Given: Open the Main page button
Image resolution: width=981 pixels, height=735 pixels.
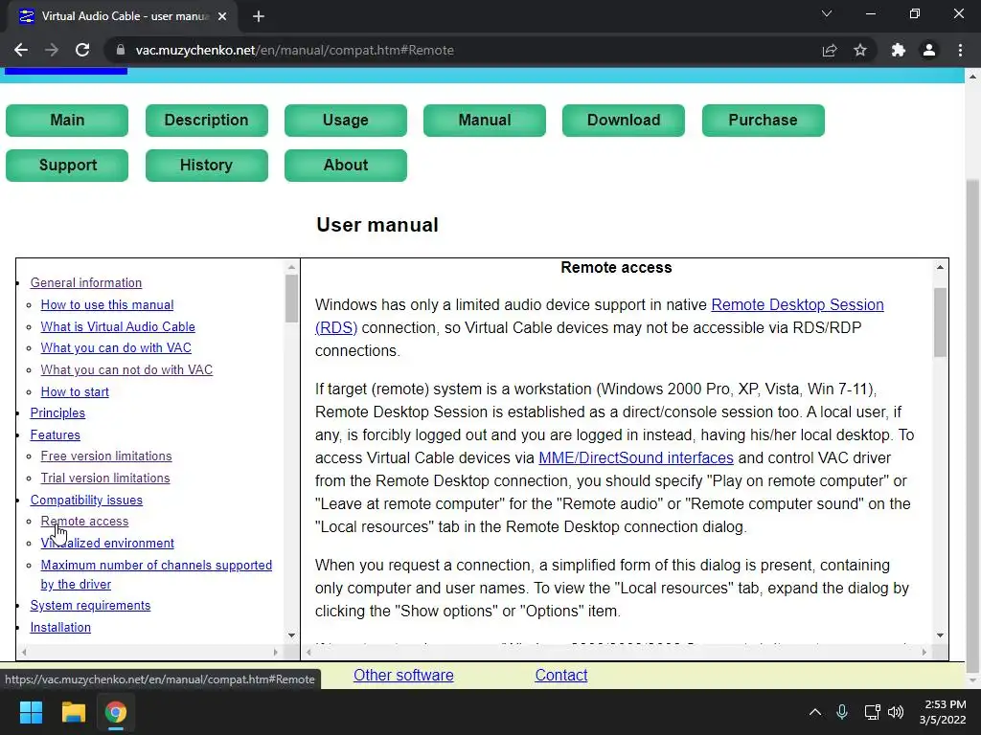Looking at the screenshot, I should 67,120.
